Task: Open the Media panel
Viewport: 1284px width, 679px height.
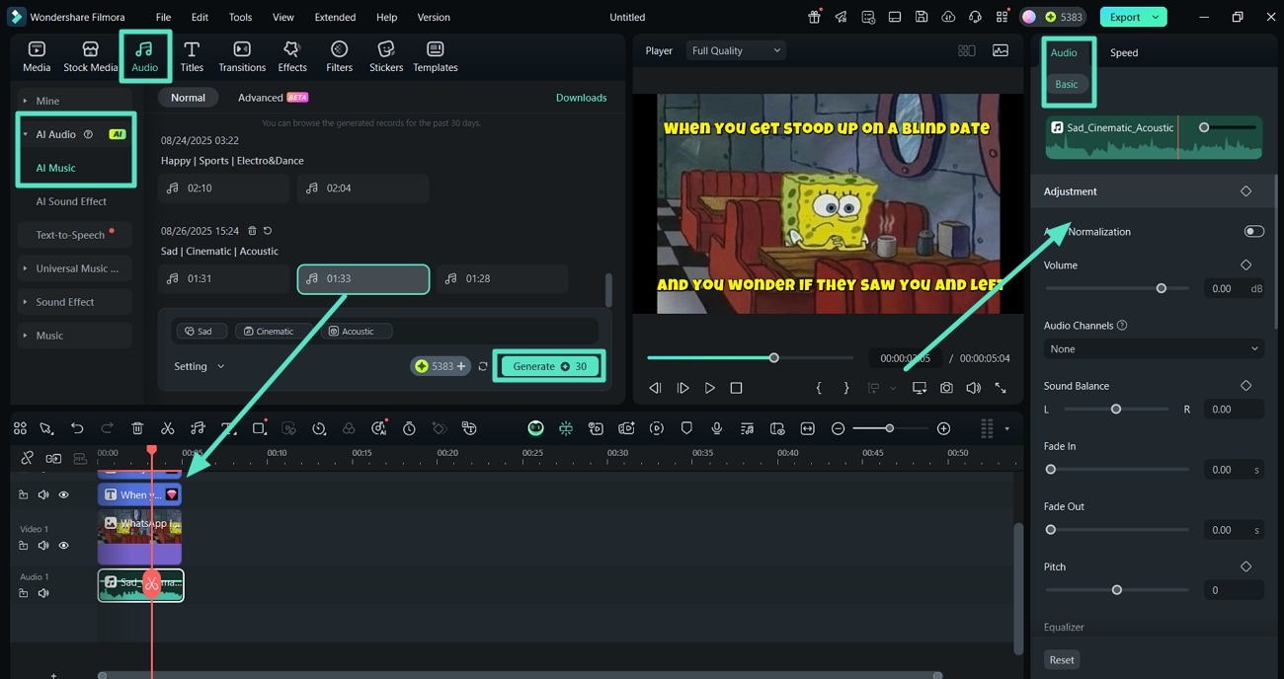Action: 37,56
